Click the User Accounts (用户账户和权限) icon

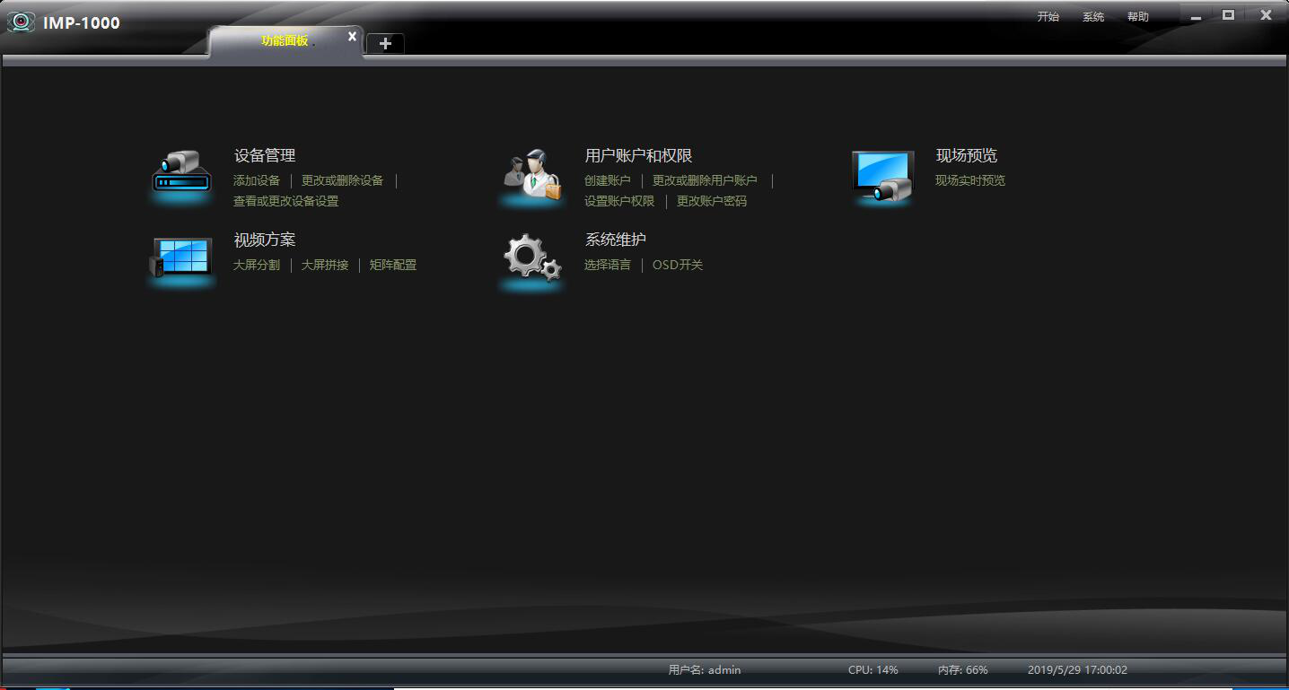(531, 174)
